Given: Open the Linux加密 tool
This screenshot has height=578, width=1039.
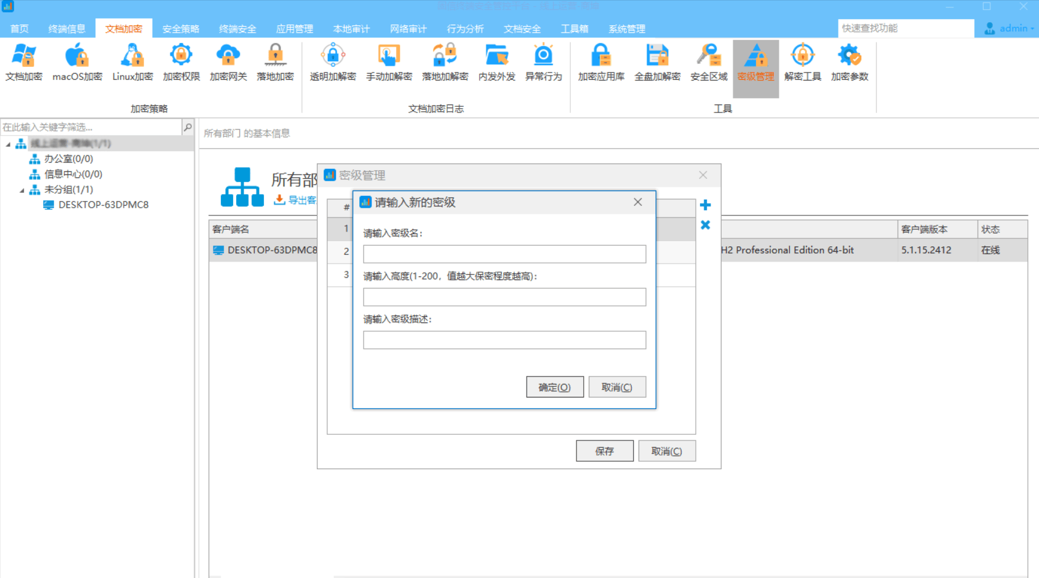Looking at the screenshot, I should click(132, 61).
